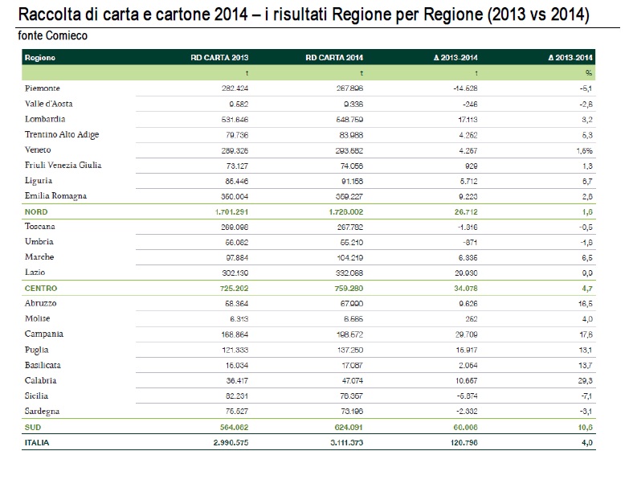Screen dimensions: 633x492
Task: Select the Calabria region name
Action: [x=42, y=380]
